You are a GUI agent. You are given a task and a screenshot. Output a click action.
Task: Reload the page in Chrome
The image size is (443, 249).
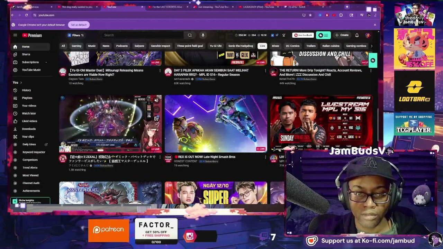(x=26, y=15)
